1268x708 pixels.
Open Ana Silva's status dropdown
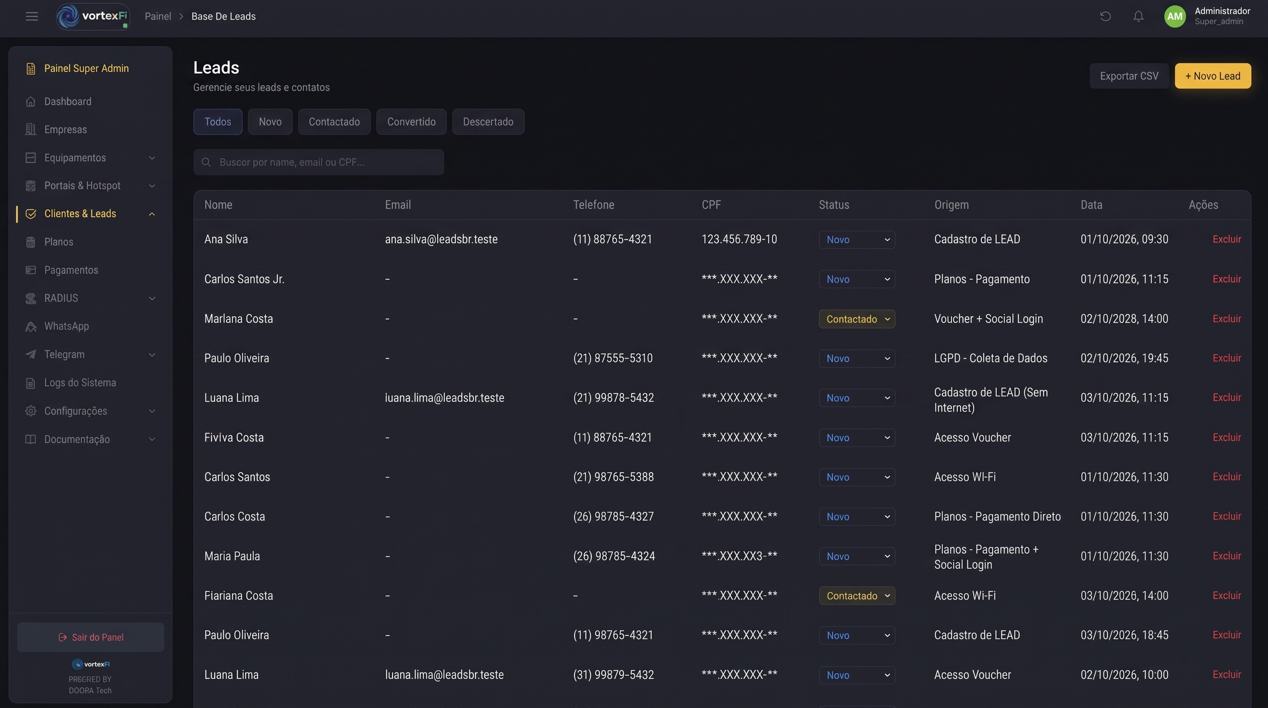[x=857, y=240]
